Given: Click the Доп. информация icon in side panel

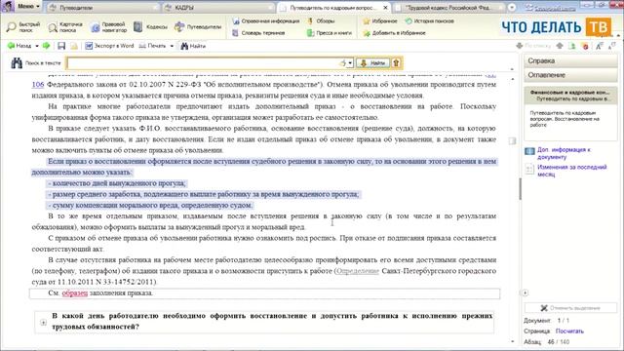Looking at the screenshot, I should (x=529, y=151).
